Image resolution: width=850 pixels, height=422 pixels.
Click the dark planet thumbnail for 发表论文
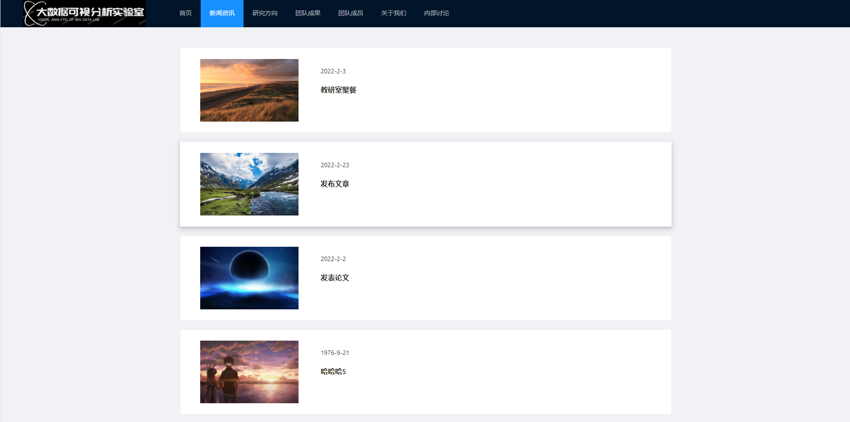(x=249, y=278)
